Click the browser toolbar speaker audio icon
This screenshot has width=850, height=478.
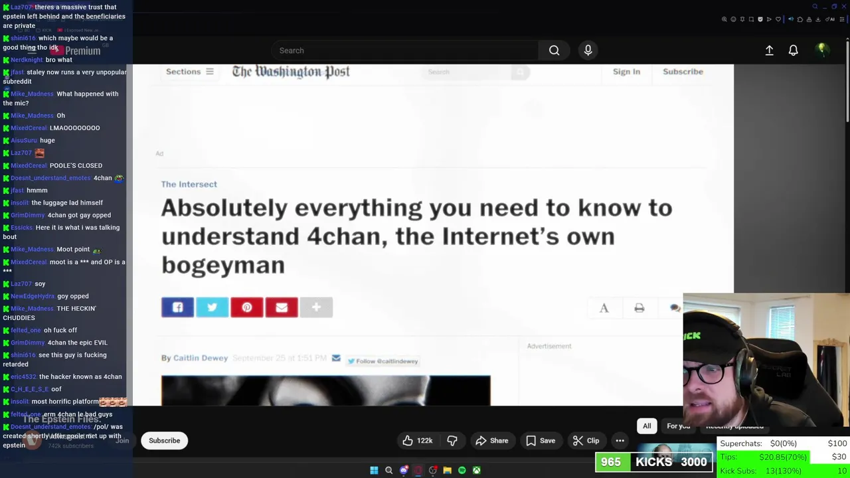pos(791,19)
